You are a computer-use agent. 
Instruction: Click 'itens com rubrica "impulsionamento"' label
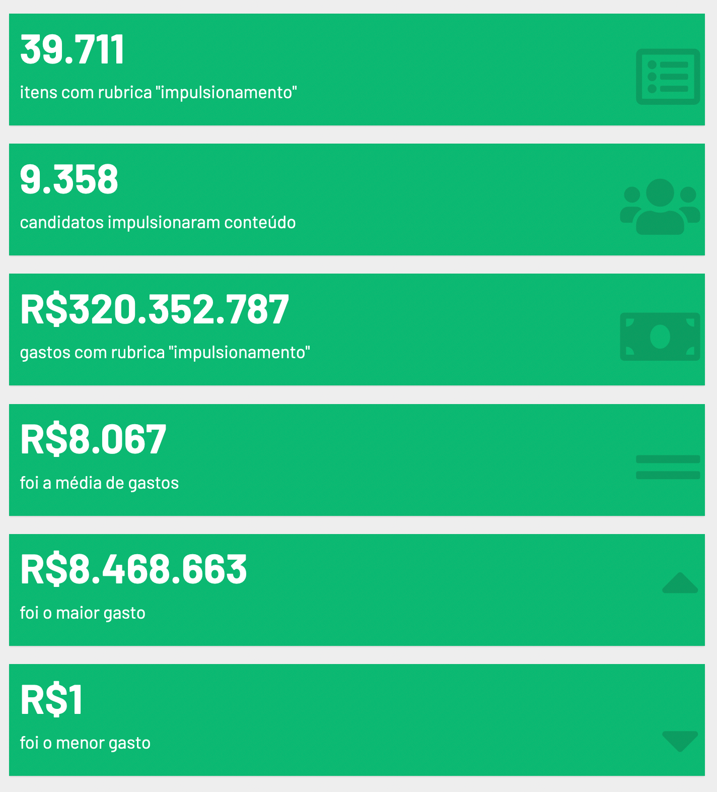click(x=158, y=93)
